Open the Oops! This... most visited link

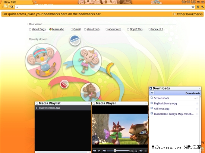point(136,29)
